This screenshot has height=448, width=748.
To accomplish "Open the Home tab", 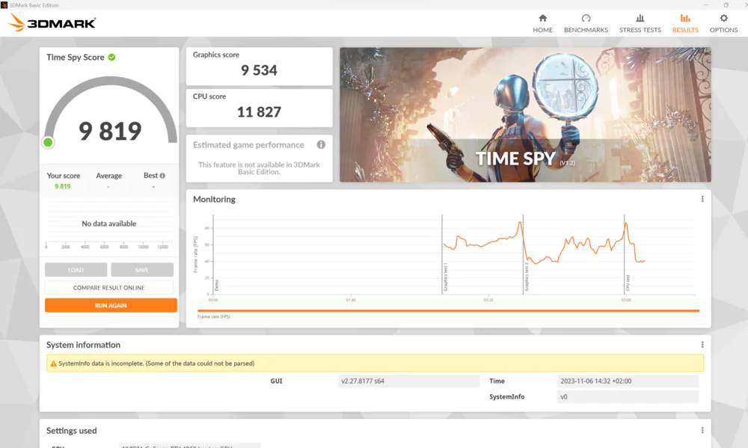I will click(542, 23).
